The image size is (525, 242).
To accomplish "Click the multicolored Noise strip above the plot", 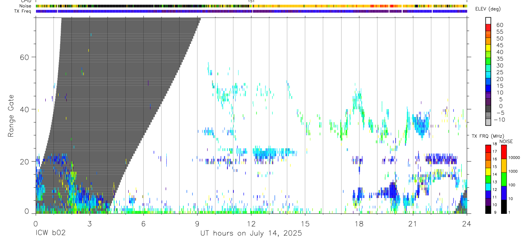I will [x=251, y=6].
